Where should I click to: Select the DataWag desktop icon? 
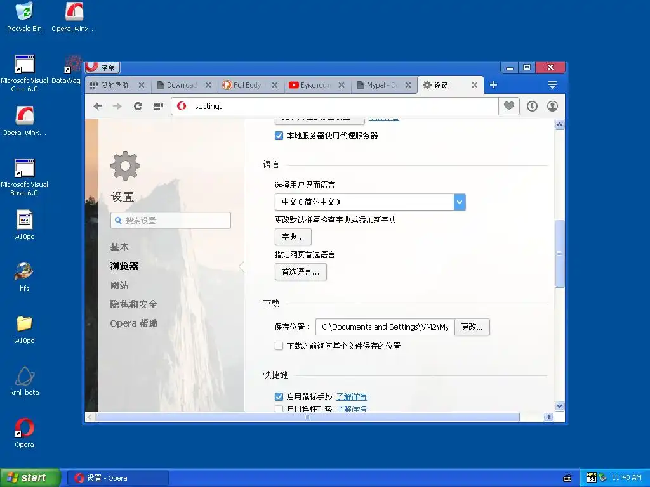click(66, 70)
